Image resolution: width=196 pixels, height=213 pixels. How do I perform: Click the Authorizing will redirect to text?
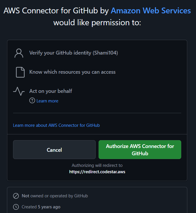[97, 165]
